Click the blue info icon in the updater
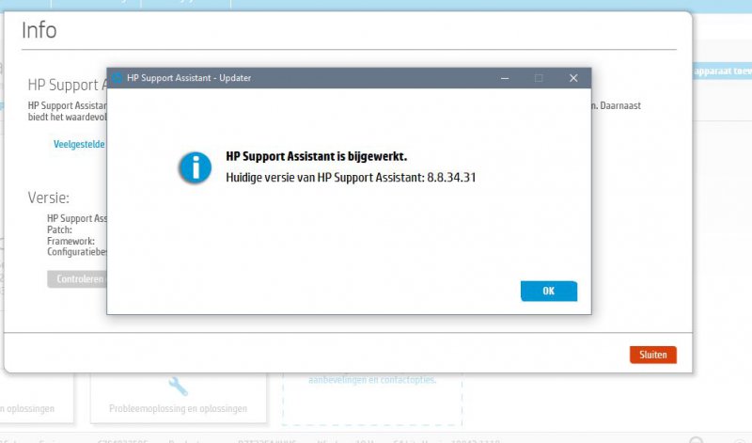This screenshot has width=752, height=443. click(x=195, y=166)
